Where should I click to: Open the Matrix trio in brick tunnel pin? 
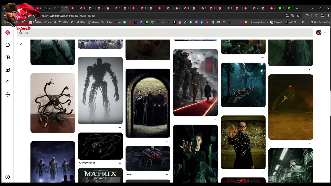click(148, 103)
